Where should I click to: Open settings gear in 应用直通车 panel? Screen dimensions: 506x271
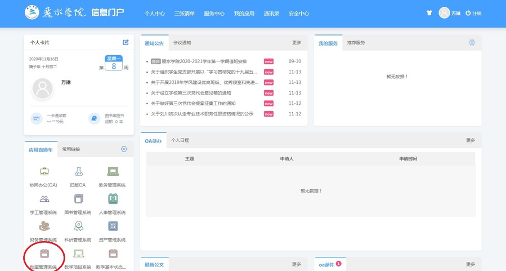pyautogui.click(x=124, y=149)
